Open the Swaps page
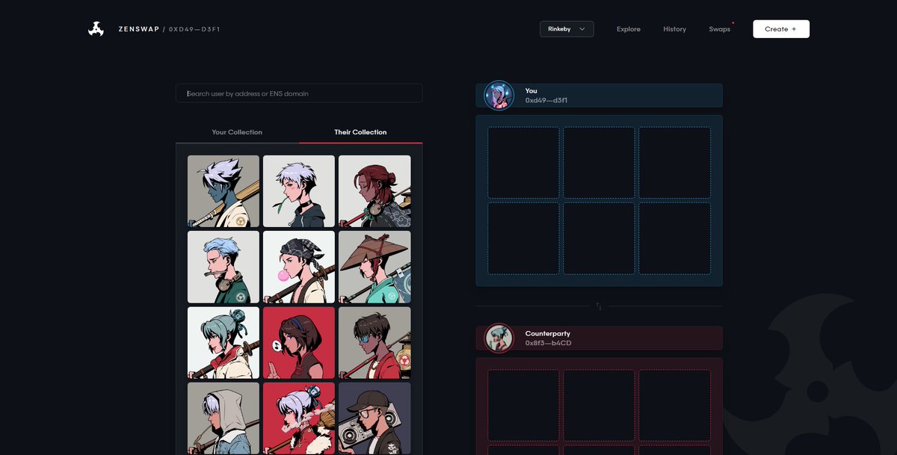897x455 pixels. [x=720, y=29]
